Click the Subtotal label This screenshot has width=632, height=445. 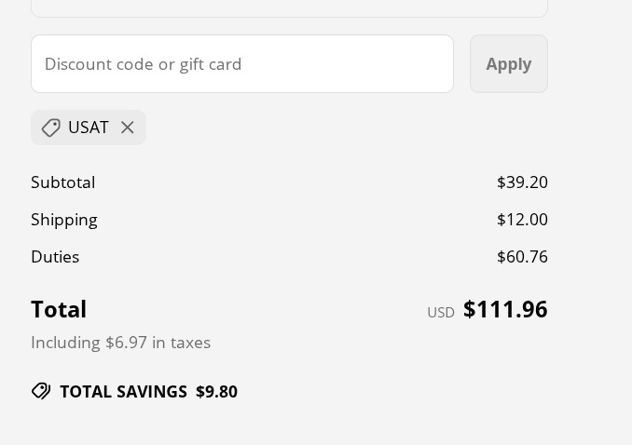click(62, 182)
